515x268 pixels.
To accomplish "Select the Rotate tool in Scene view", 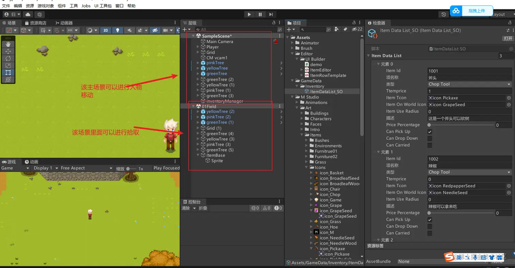I will click(x=8, y=58).
